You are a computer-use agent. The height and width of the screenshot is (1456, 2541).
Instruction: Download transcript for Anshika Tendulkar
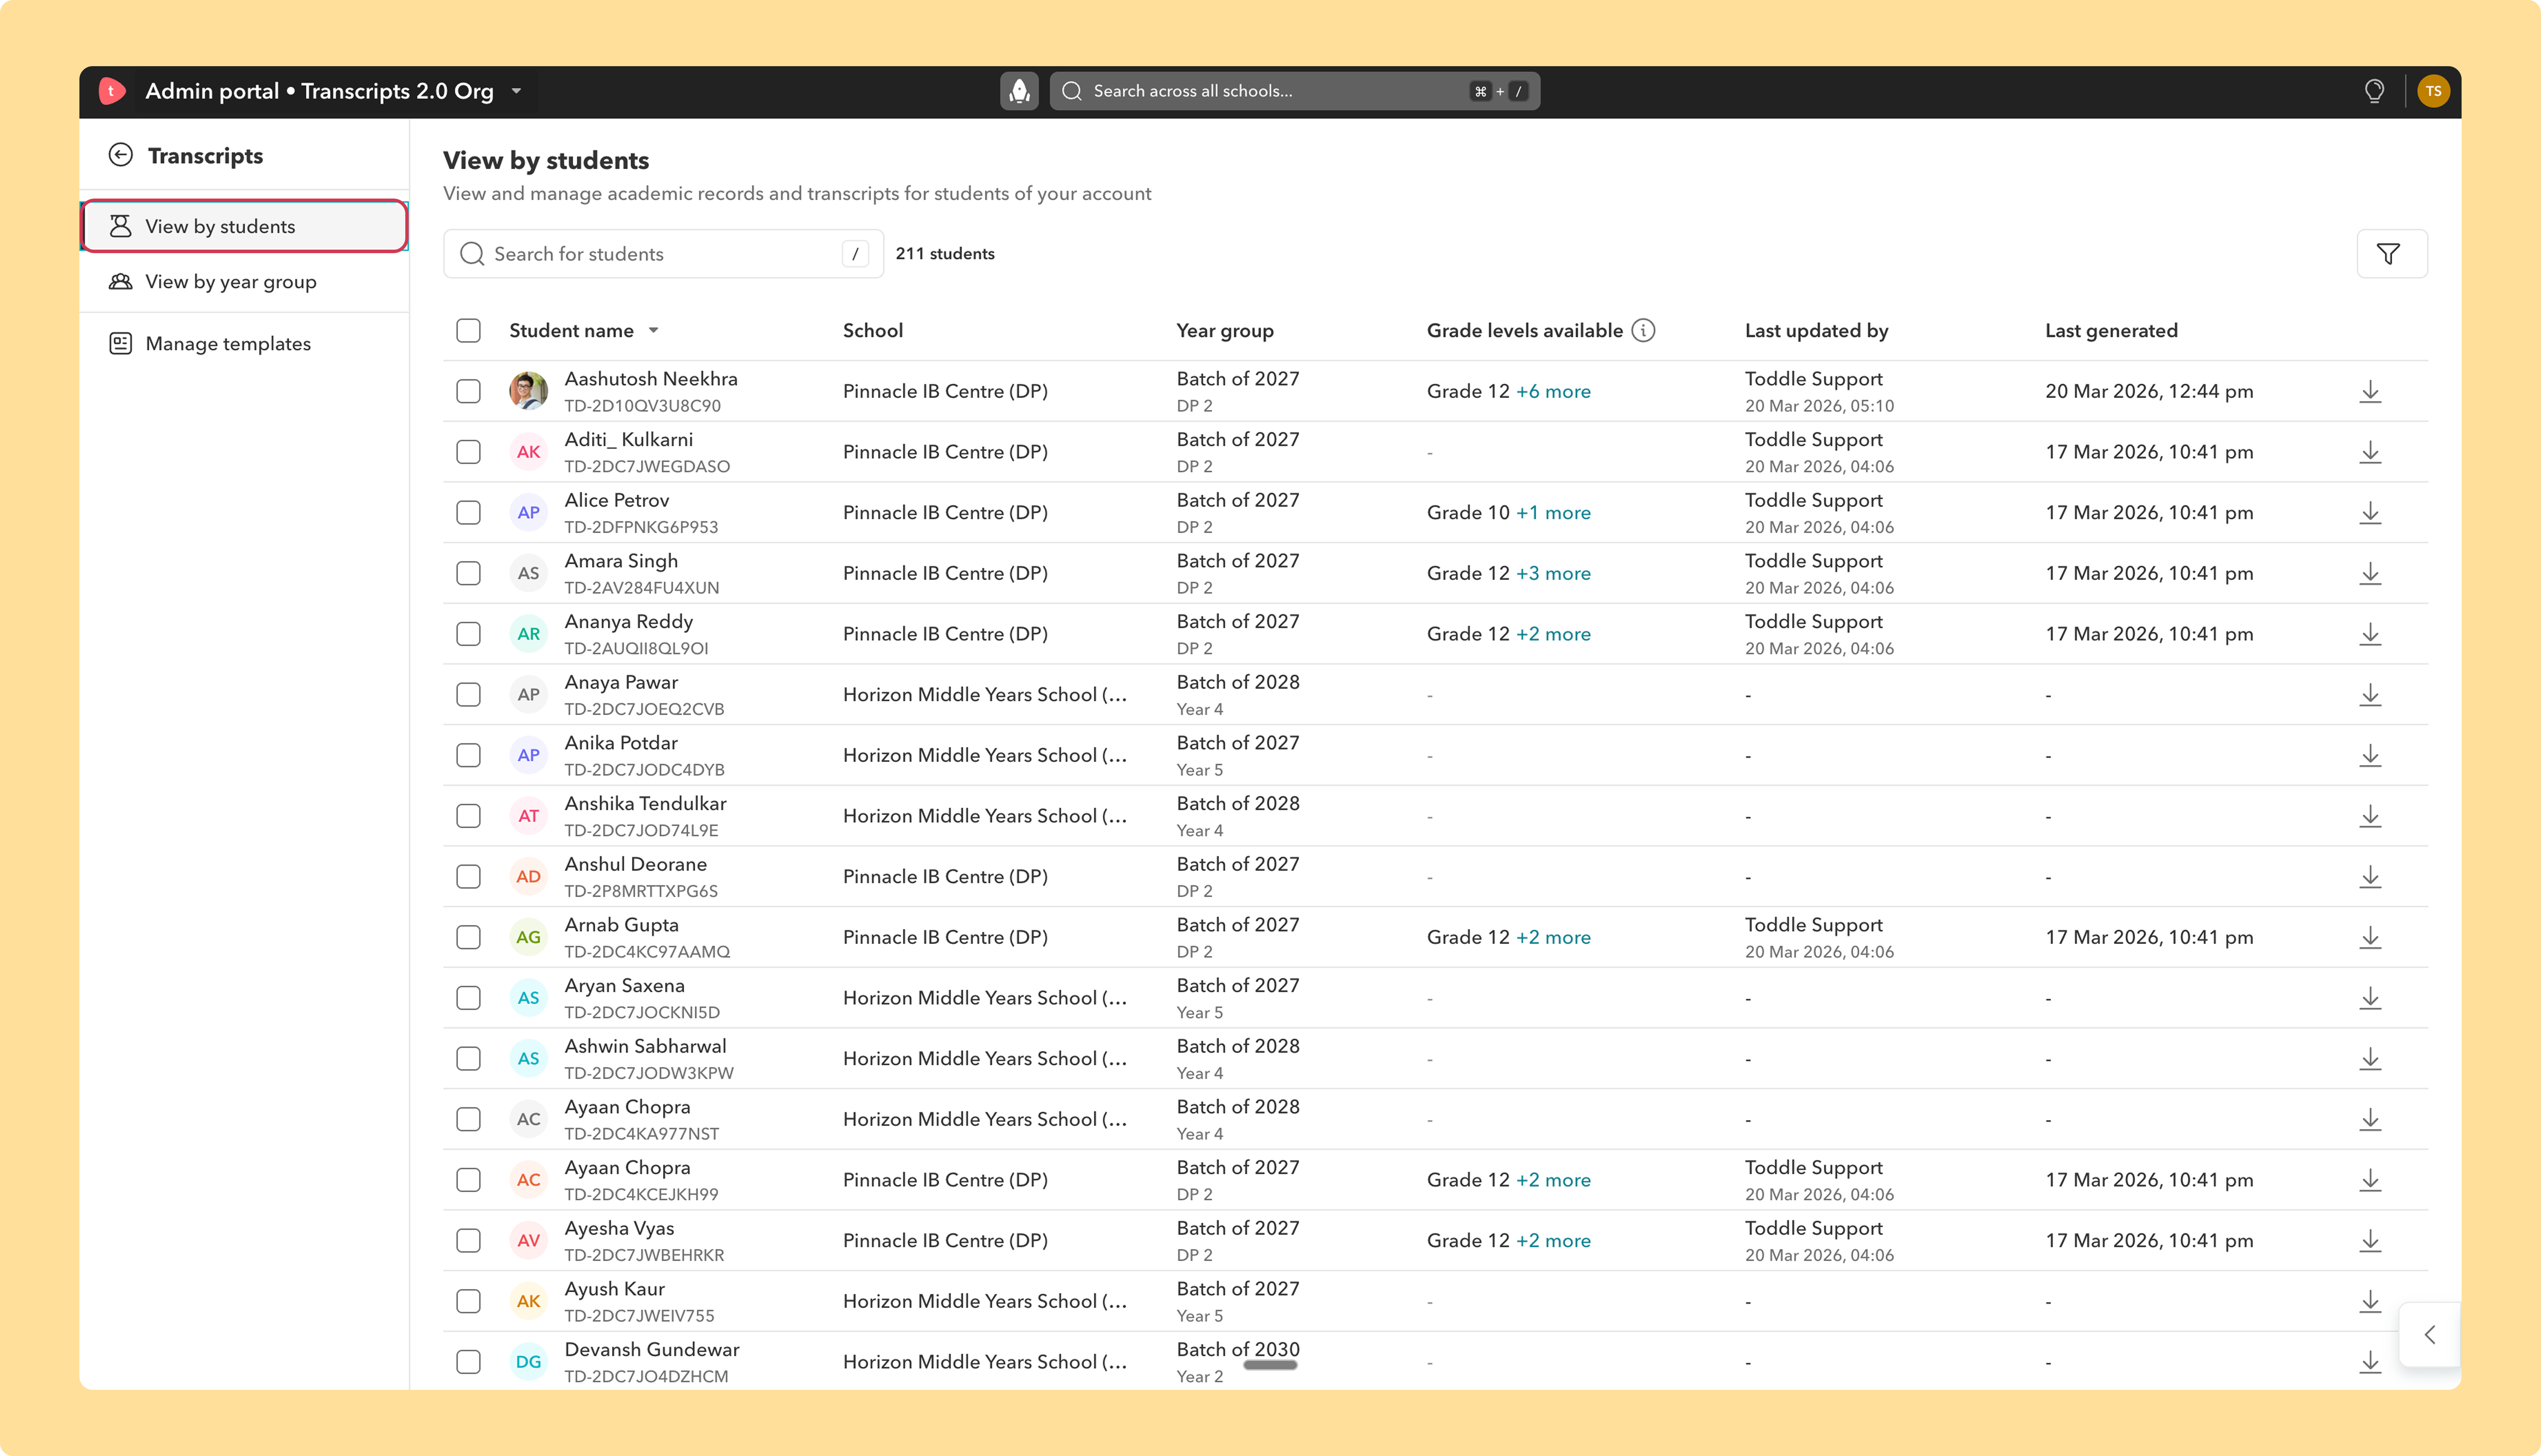click(2370, 816)
